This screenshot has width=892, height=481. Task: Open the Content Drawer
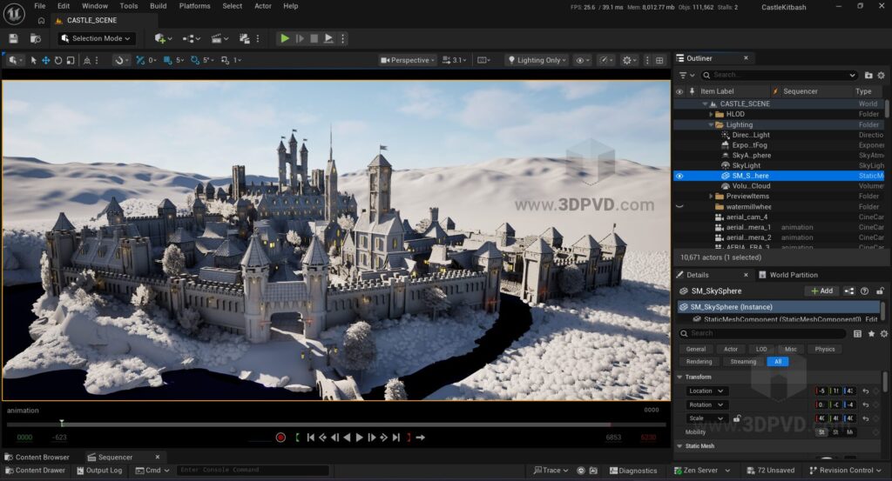(35, 471)
